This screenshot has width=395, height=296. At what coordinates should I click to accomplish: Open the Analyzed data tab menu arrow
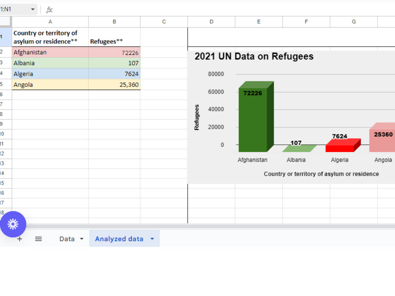click(152, 239)
